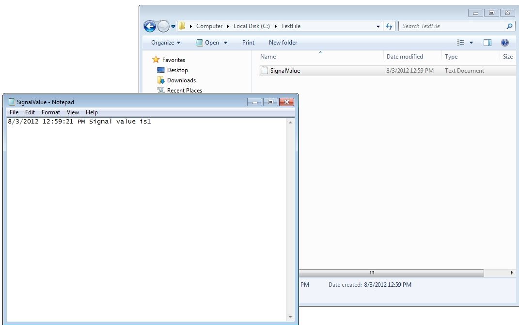Click the Search TextFile input field
The image size is (519, 325).
click(x=451, y=26)
